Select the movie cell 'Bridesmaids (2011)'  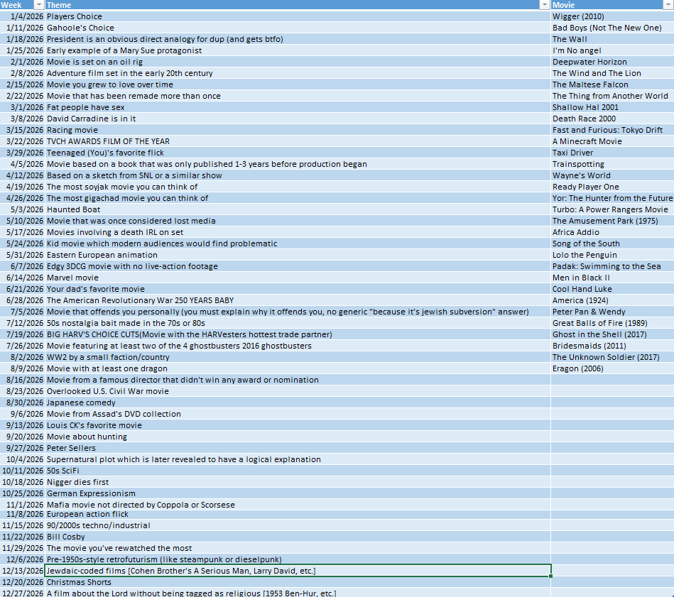[x=612, y=346]
